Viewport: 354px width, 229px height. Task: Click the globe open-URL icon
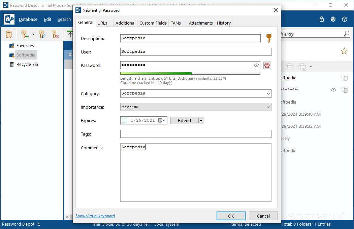(289, 67)
